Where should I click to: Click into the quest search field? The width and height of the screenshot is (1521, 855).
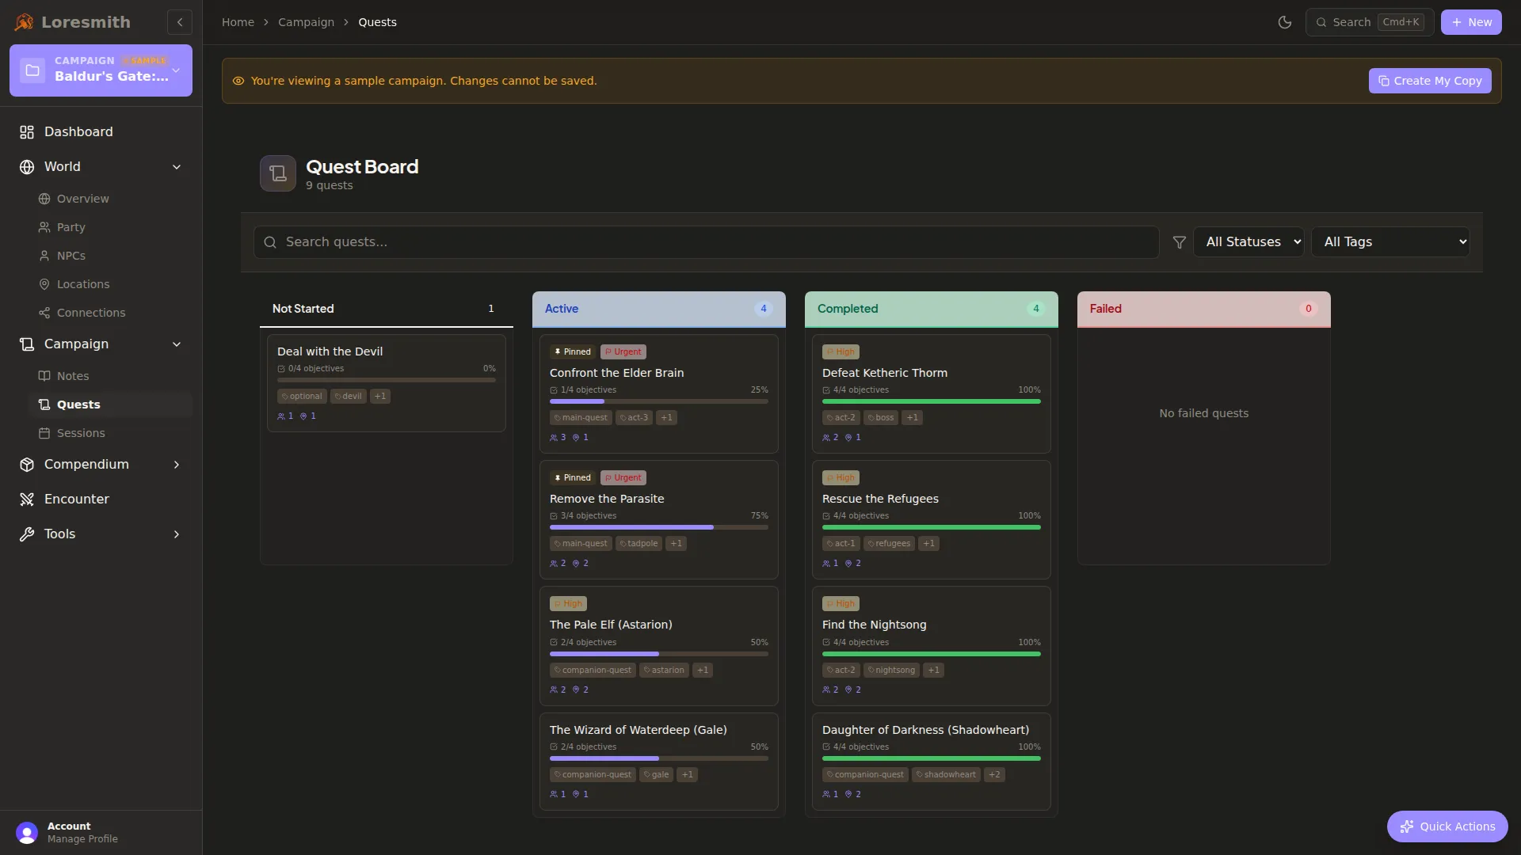tap(703, 241)
